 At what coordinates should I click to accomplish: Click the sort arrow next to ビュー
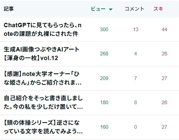pos(111,9)
